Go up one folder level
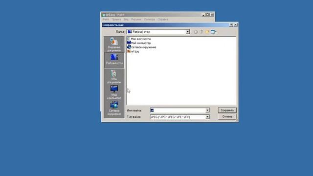 tap(201, 32)
